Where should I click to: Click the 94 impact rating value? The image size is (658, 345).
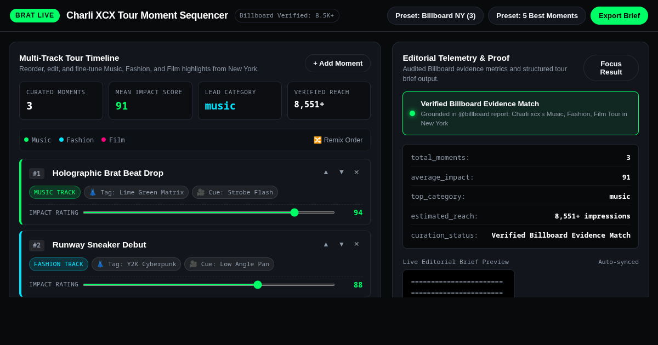(x=358, y=212)
